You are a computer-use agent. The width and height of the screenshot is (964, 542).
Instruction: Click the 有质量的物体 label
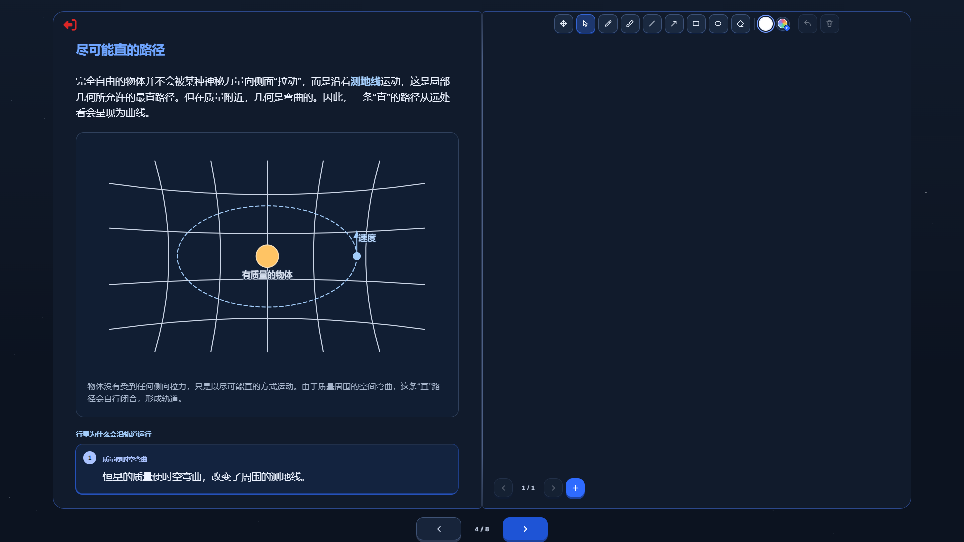click(267, 275)
